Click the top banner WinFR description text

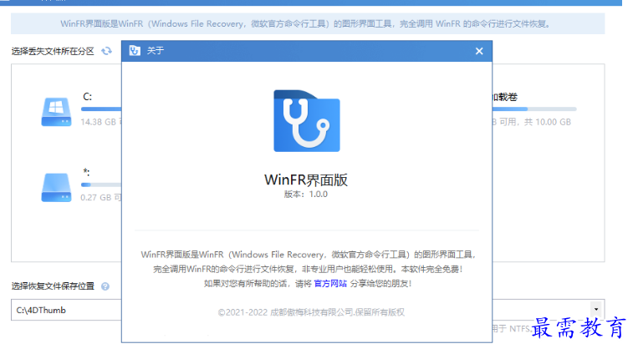tap(305, 23)
